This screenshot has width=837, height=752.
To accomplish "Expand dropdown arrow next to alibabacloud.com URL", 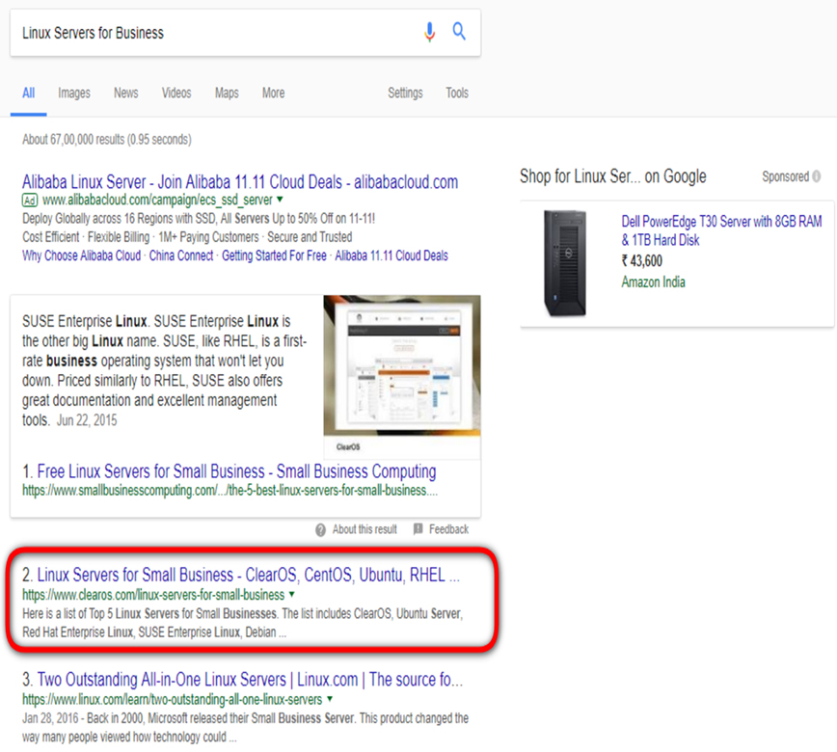I will 280,199.
